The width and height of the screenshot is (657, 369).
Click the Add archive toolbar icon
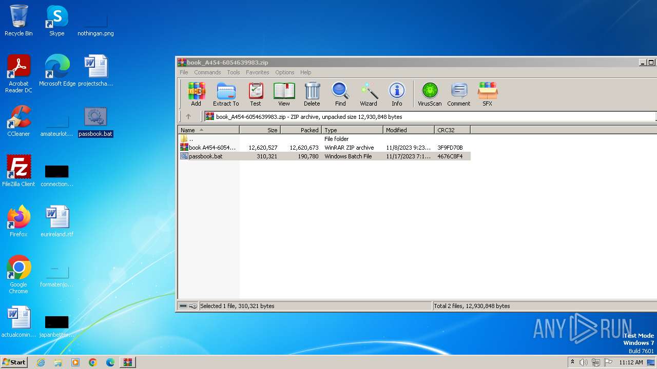[196, 94]
